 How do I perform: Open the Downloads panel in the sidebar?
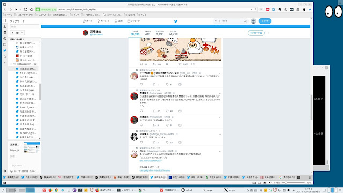pos(5,26)
